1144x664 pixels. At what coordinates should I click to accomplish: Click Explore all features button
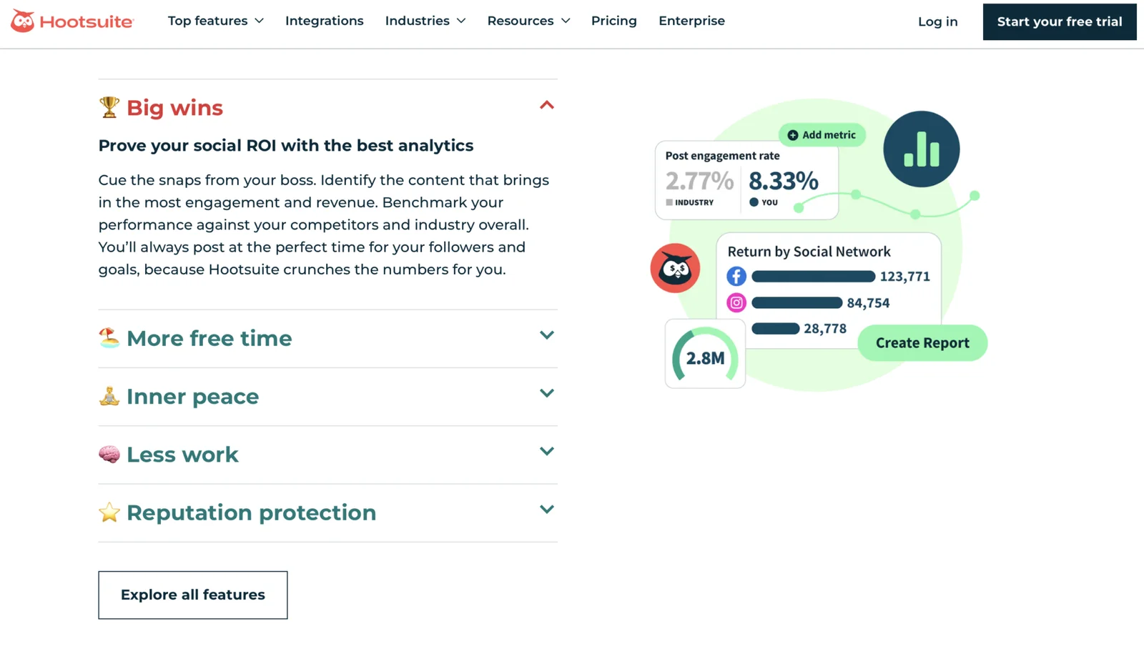click(193, 595)
